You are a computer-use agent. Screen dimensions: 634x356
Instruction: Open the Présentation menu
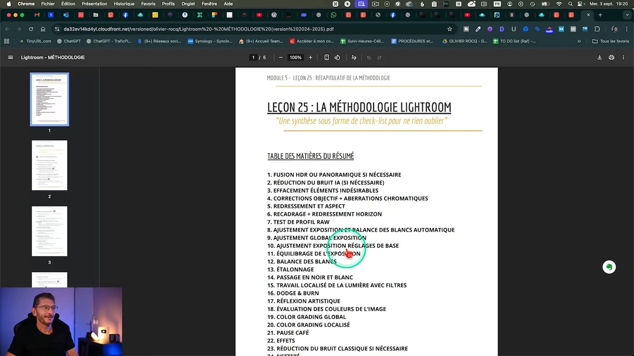click(94, 4)
